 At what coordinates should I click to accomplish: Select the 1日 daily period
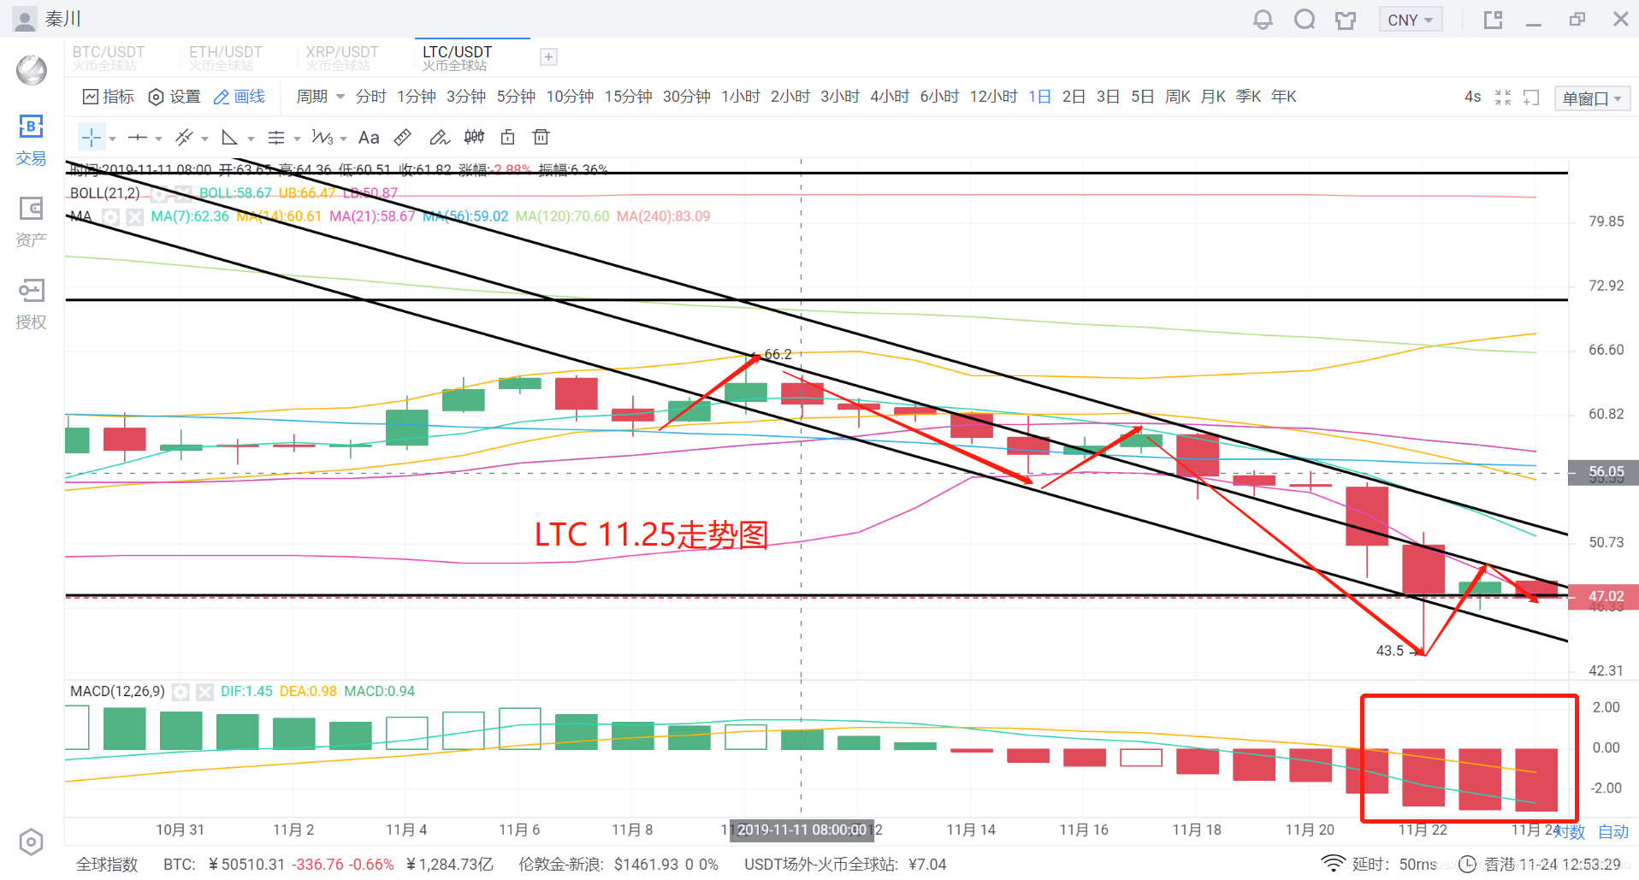(x=1039, y=97)
